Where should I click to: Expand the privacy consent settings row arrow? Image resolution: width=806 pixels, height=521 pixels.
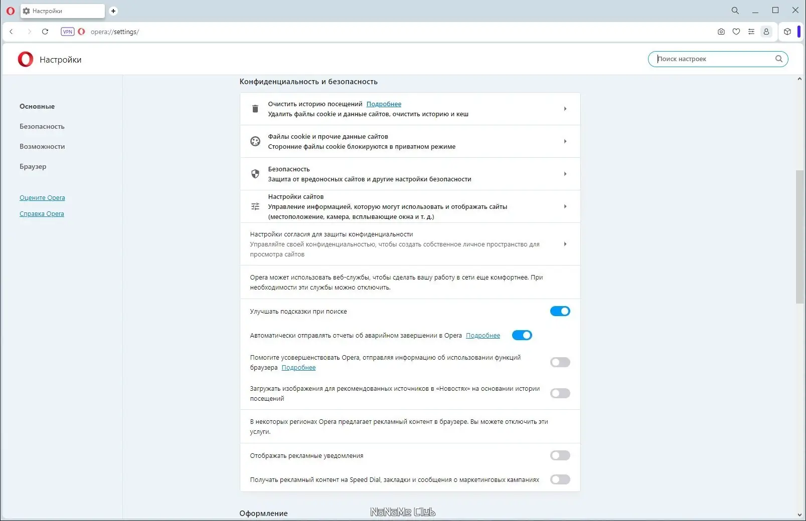click(x=565, y=244)
